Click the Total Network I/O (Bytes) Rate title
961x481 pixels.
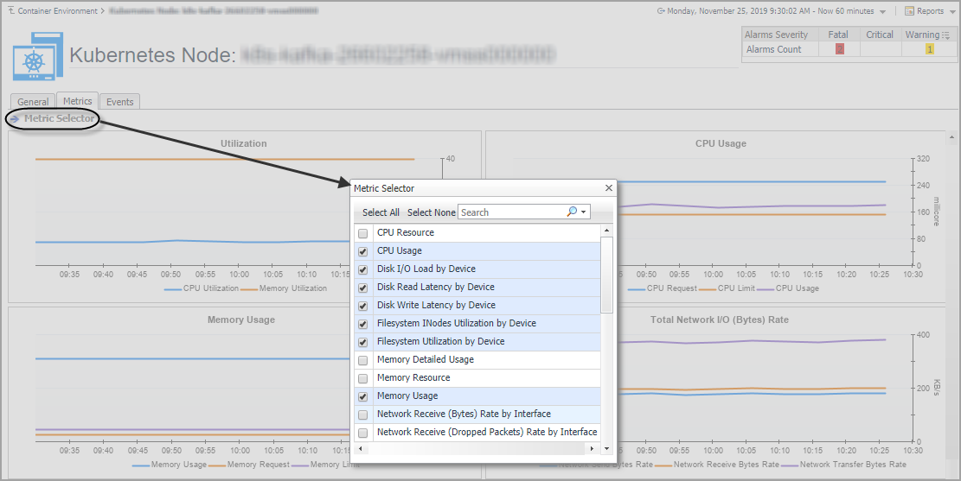(720, 320)
